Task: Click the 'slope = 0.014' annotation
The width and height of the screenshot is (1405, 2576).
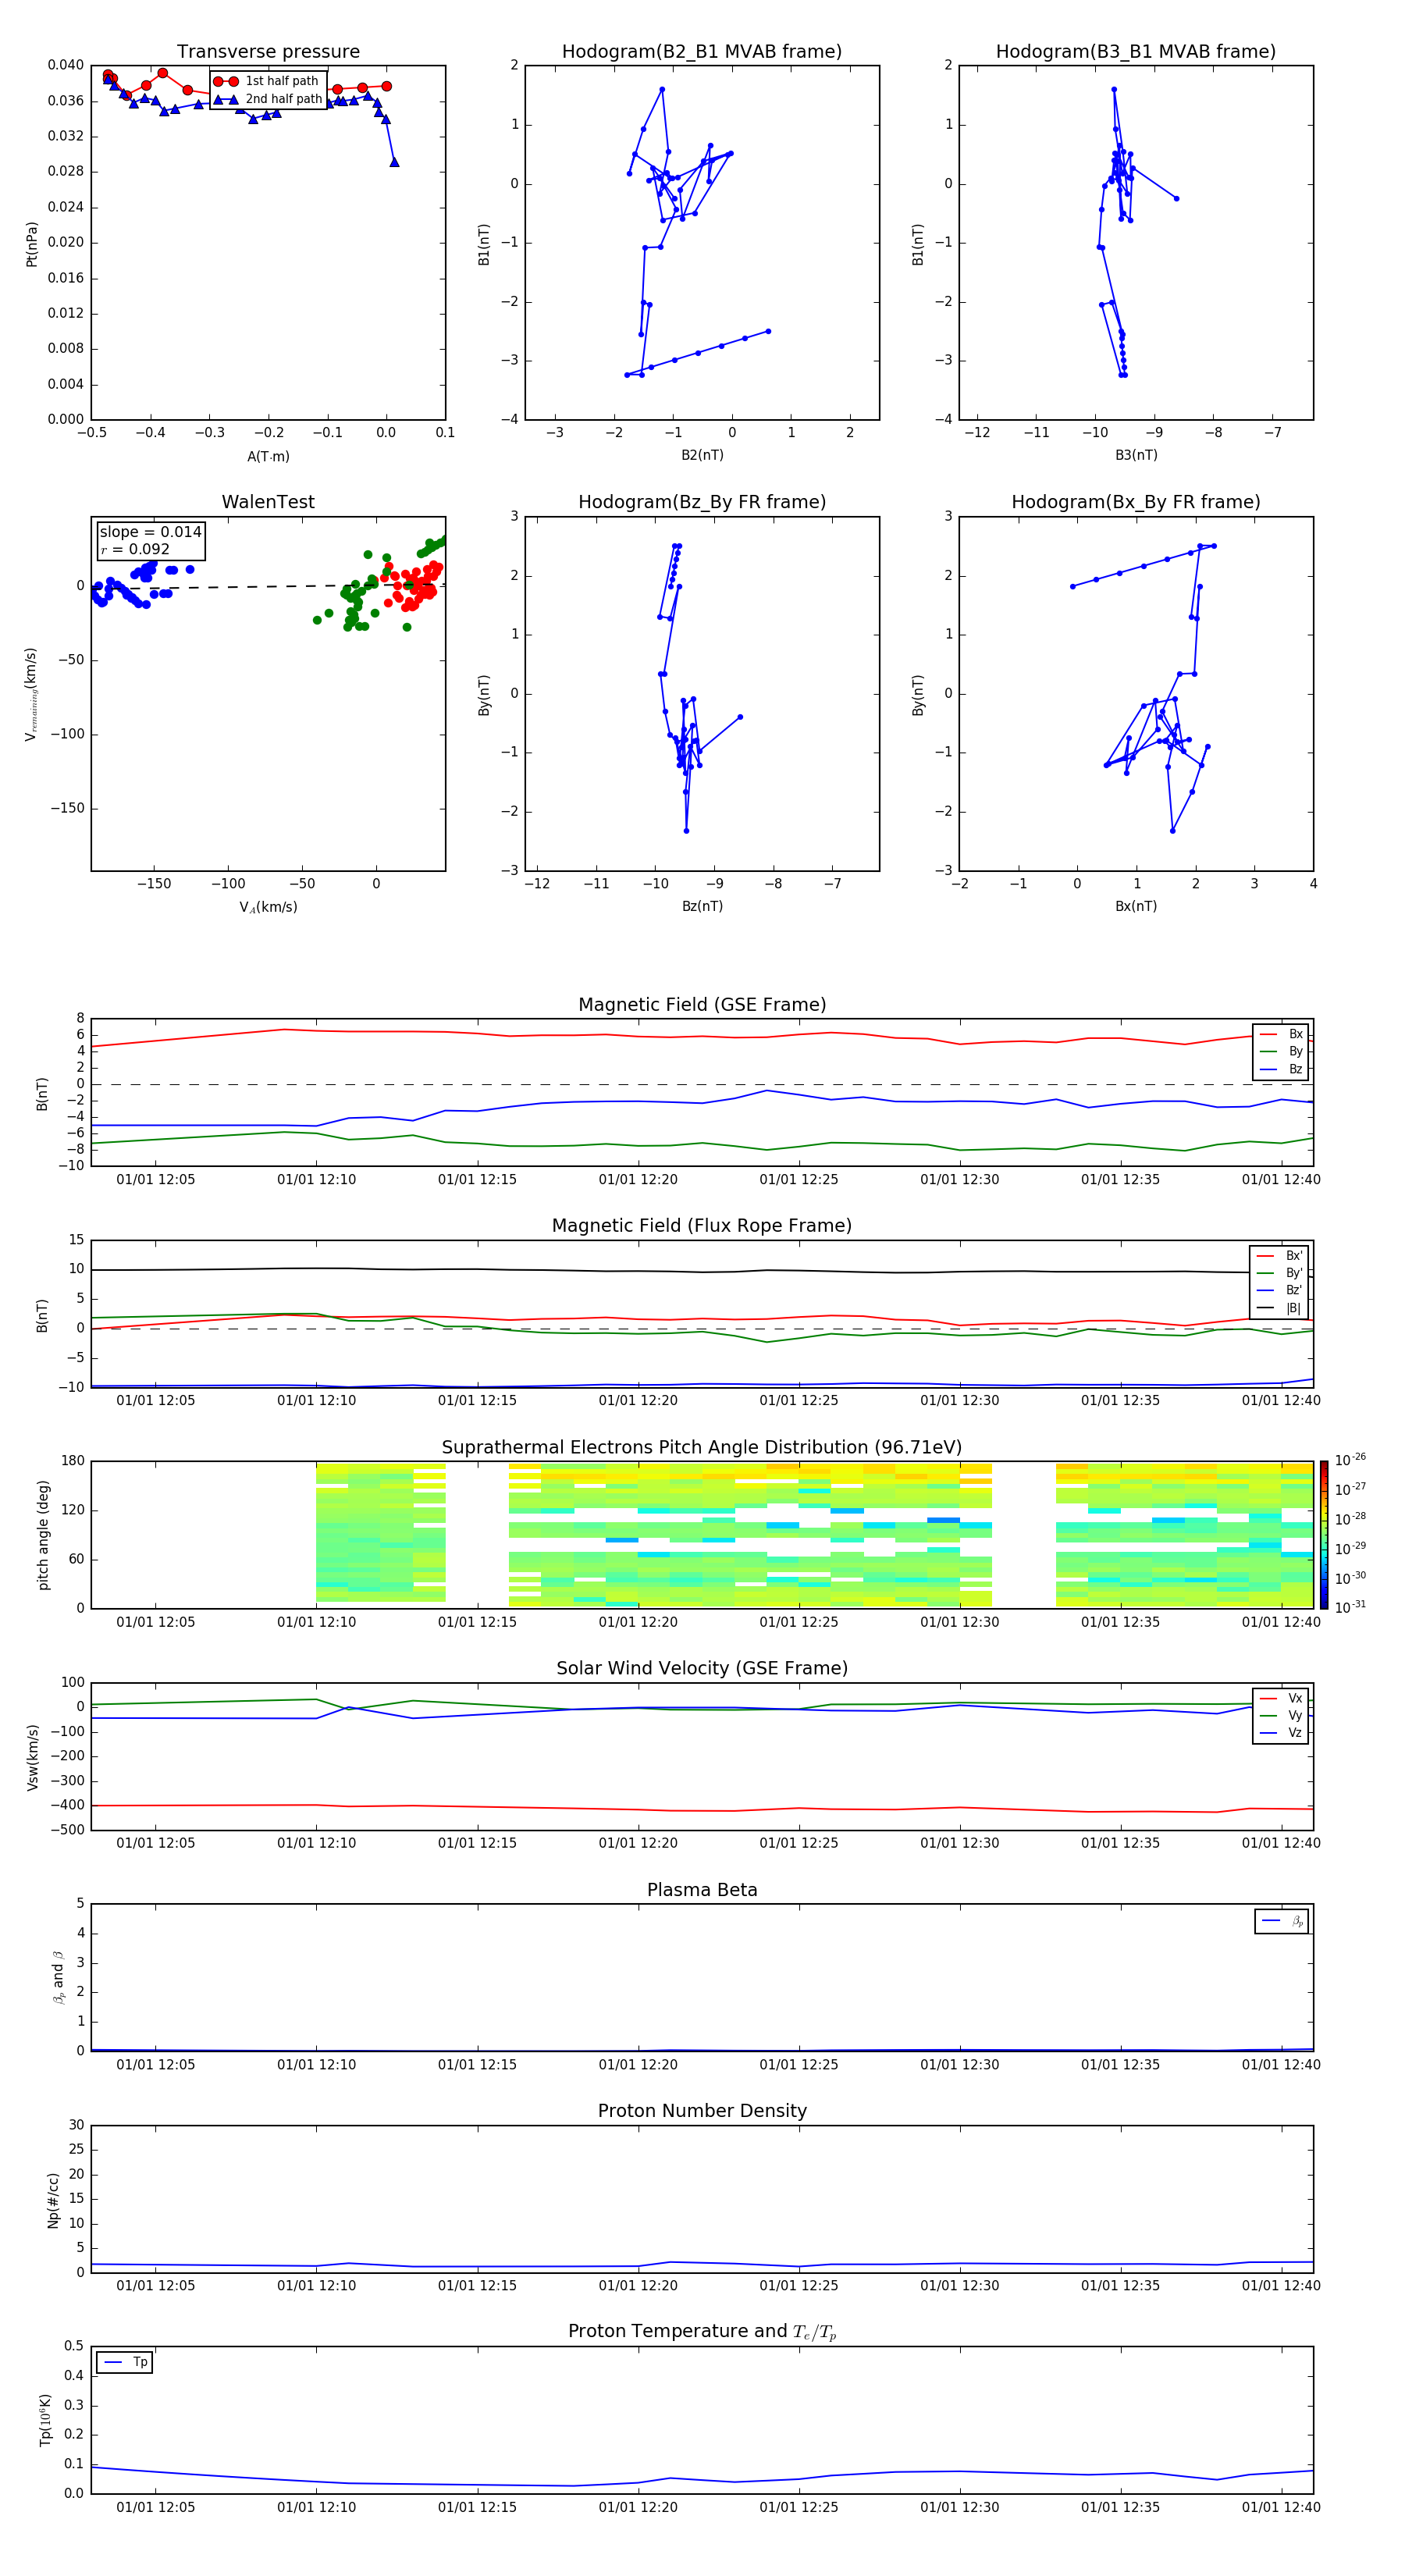Action: click(x=150, y=532)
